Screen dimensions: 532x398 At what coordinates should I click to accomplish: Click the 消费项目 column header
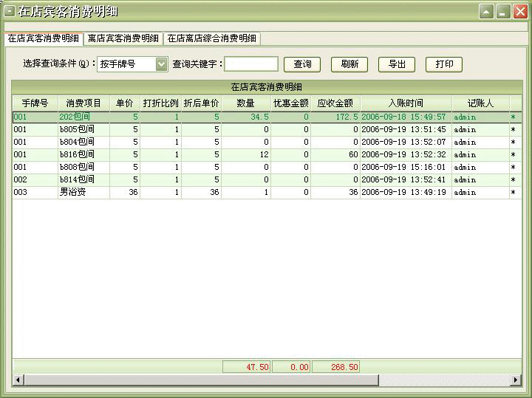(x=83, y=103)
